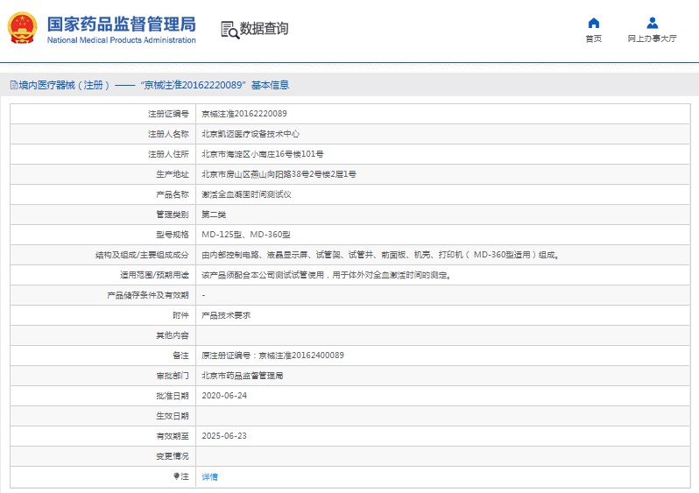
Task: Select the 产品技术要求 attachment value
Action: tap(226, 315)
